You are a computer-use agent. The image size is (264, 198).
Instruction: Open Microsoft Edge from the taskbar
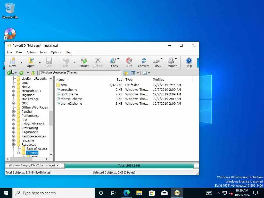tap(126, 193)
